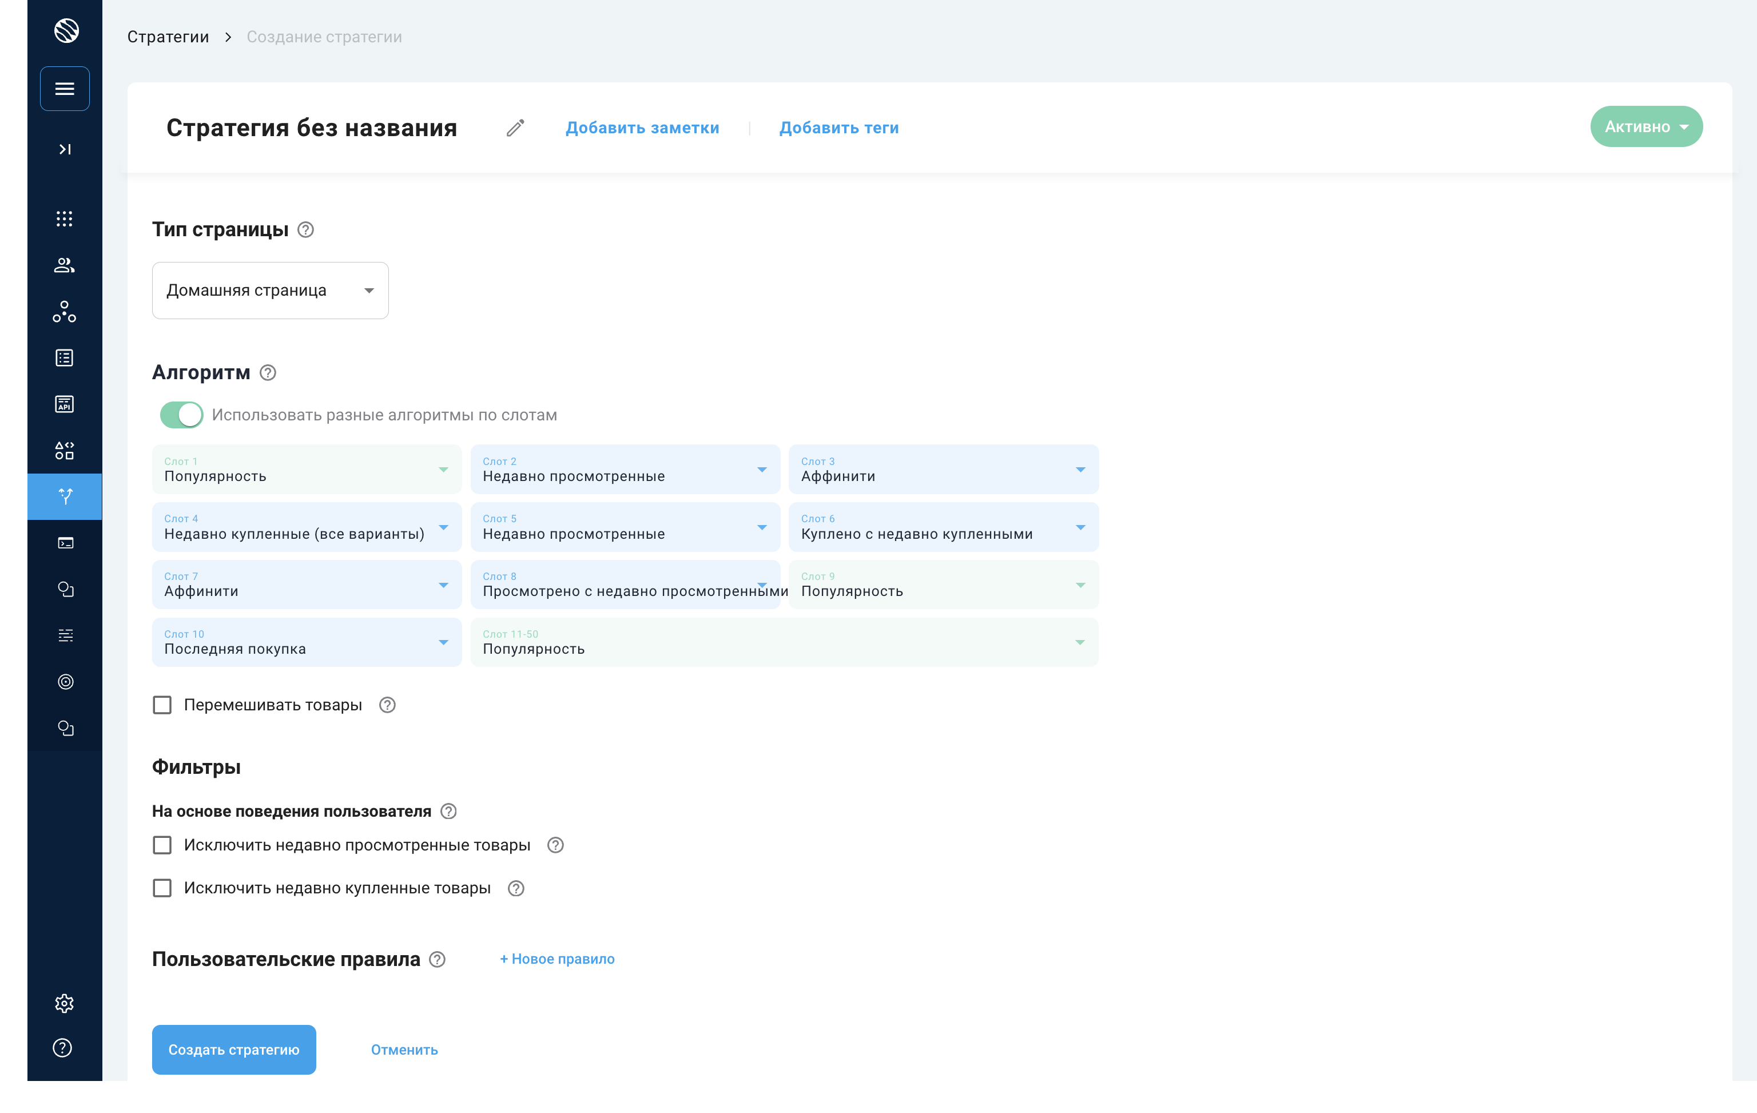
Task: Open the users icon in sidebar
Action: point(65,265)
